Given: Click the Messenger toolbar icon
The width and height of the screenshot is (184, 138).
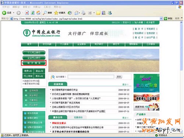Looking at the screenshot, I should coord(110,13).
